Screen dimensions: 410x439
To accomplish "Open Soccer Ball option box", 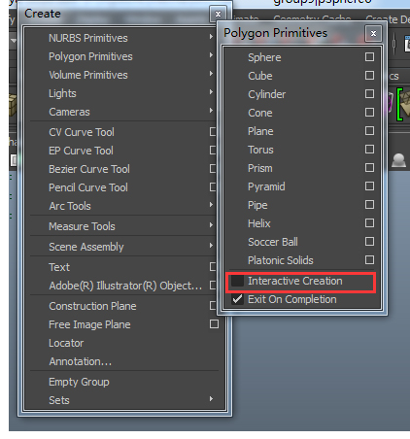I will point(369,242).
